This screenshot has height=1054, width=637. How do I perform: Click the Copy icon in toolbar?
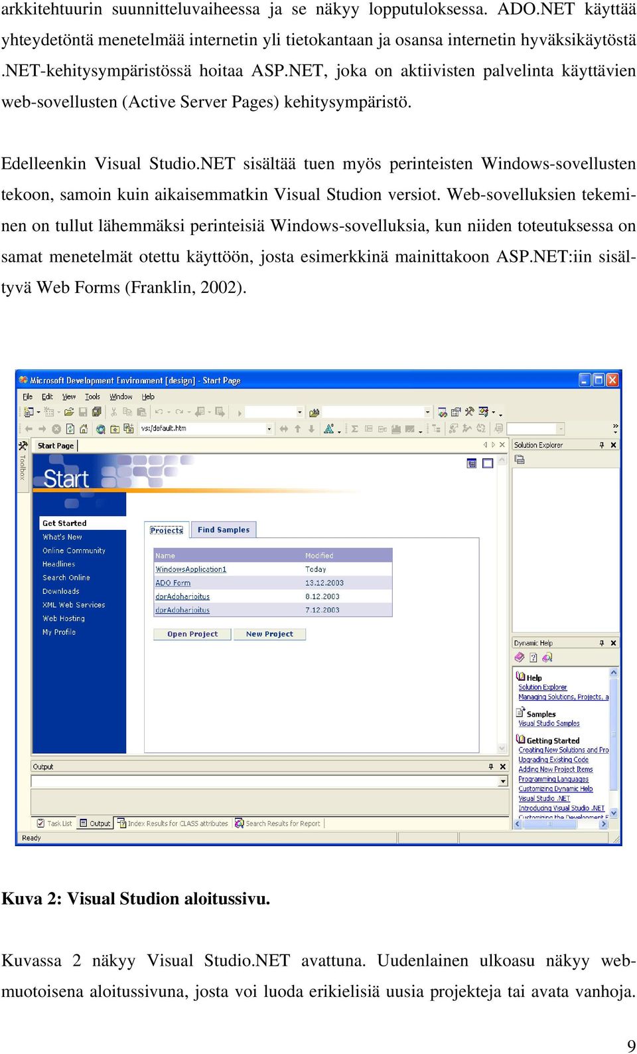(127, 412)
